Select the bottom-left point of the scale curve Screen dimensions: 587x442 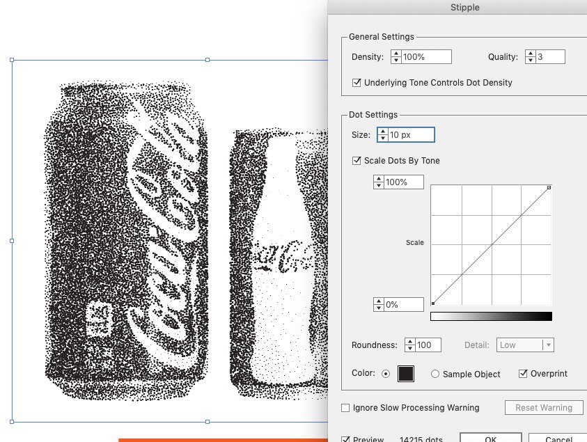[433, 303]
